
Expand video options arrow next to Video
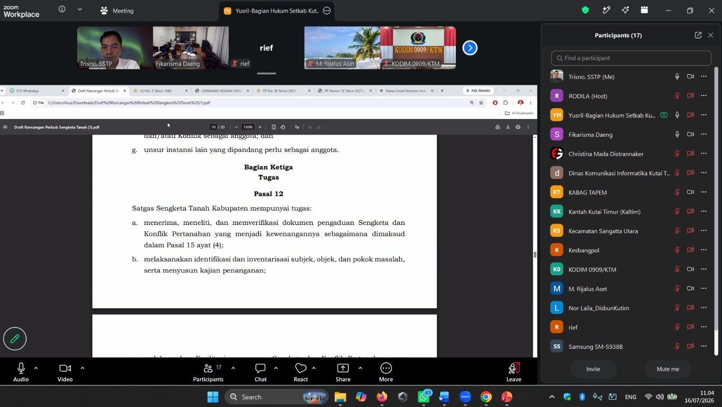83,368
